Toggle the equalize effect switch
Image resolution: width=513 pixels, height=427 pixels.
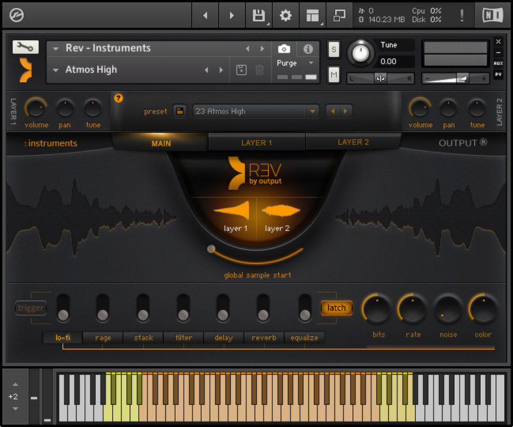305,307
